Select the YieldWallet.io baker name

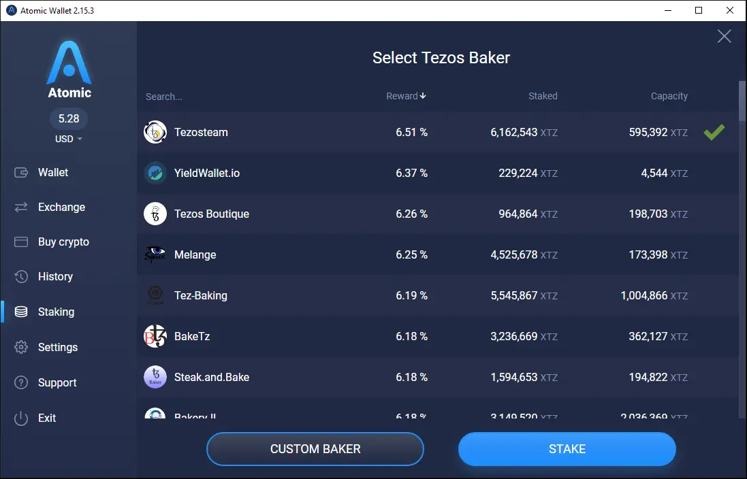tap(207, 173)
